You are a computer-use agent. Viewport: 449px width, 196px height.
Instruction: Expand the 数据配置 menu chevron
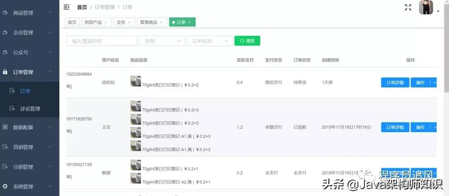click(x=50, y=127)
